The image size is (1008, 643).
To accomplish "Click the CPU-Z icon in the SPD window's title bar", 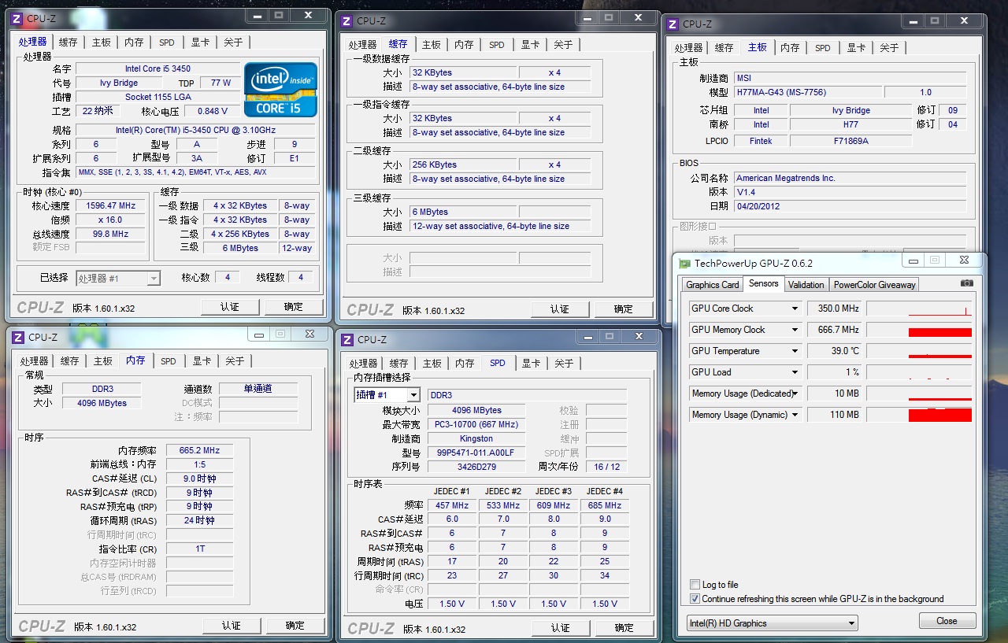I will [x=347, y=340].
